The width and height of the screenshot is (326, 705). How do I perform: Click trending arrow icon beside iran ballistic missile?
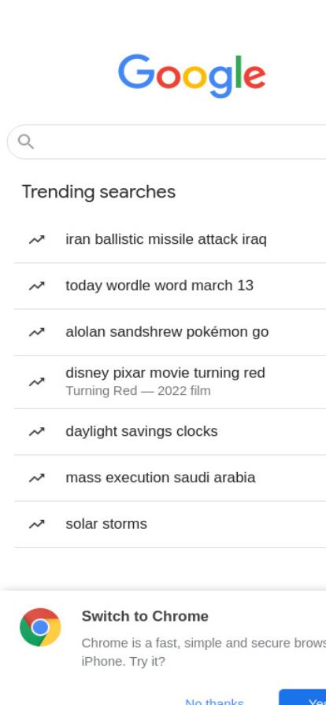click(36, 240)
